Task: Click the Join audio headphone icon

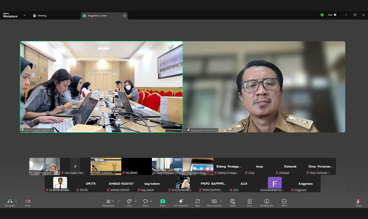Action: pos(10,201)
